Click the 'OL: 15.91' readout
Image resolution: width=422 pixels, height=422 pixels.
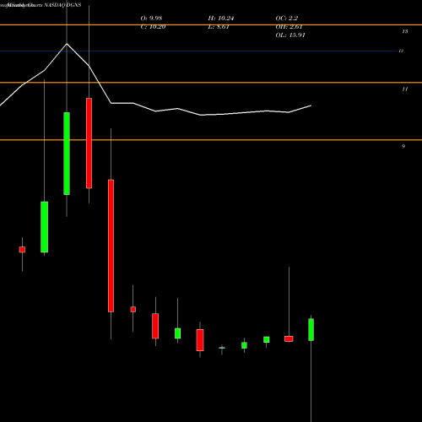pos(290,35)
